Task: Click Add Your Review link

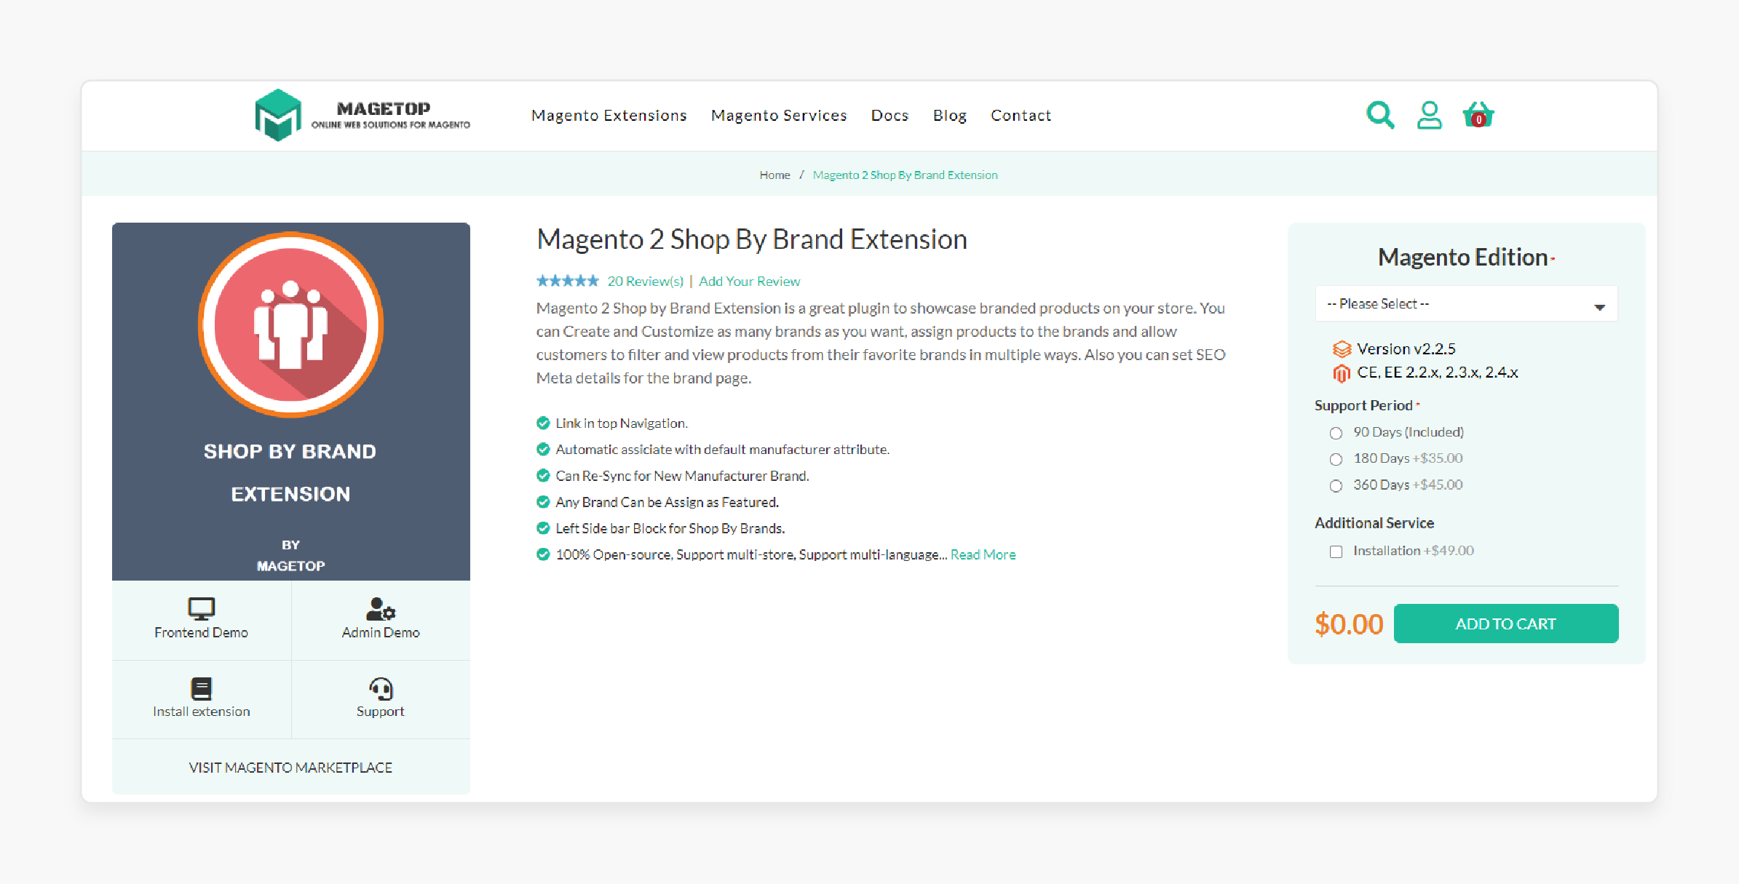Action: coord(749,281)
